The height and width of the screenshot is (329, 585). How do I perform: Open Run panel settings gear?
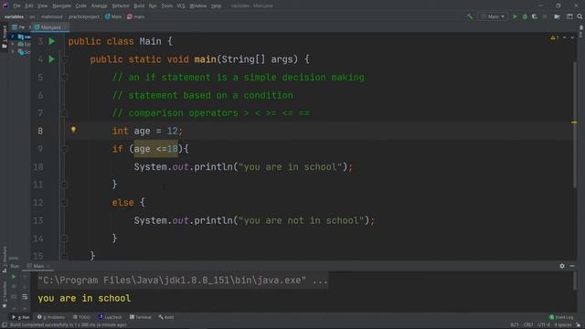562,266
